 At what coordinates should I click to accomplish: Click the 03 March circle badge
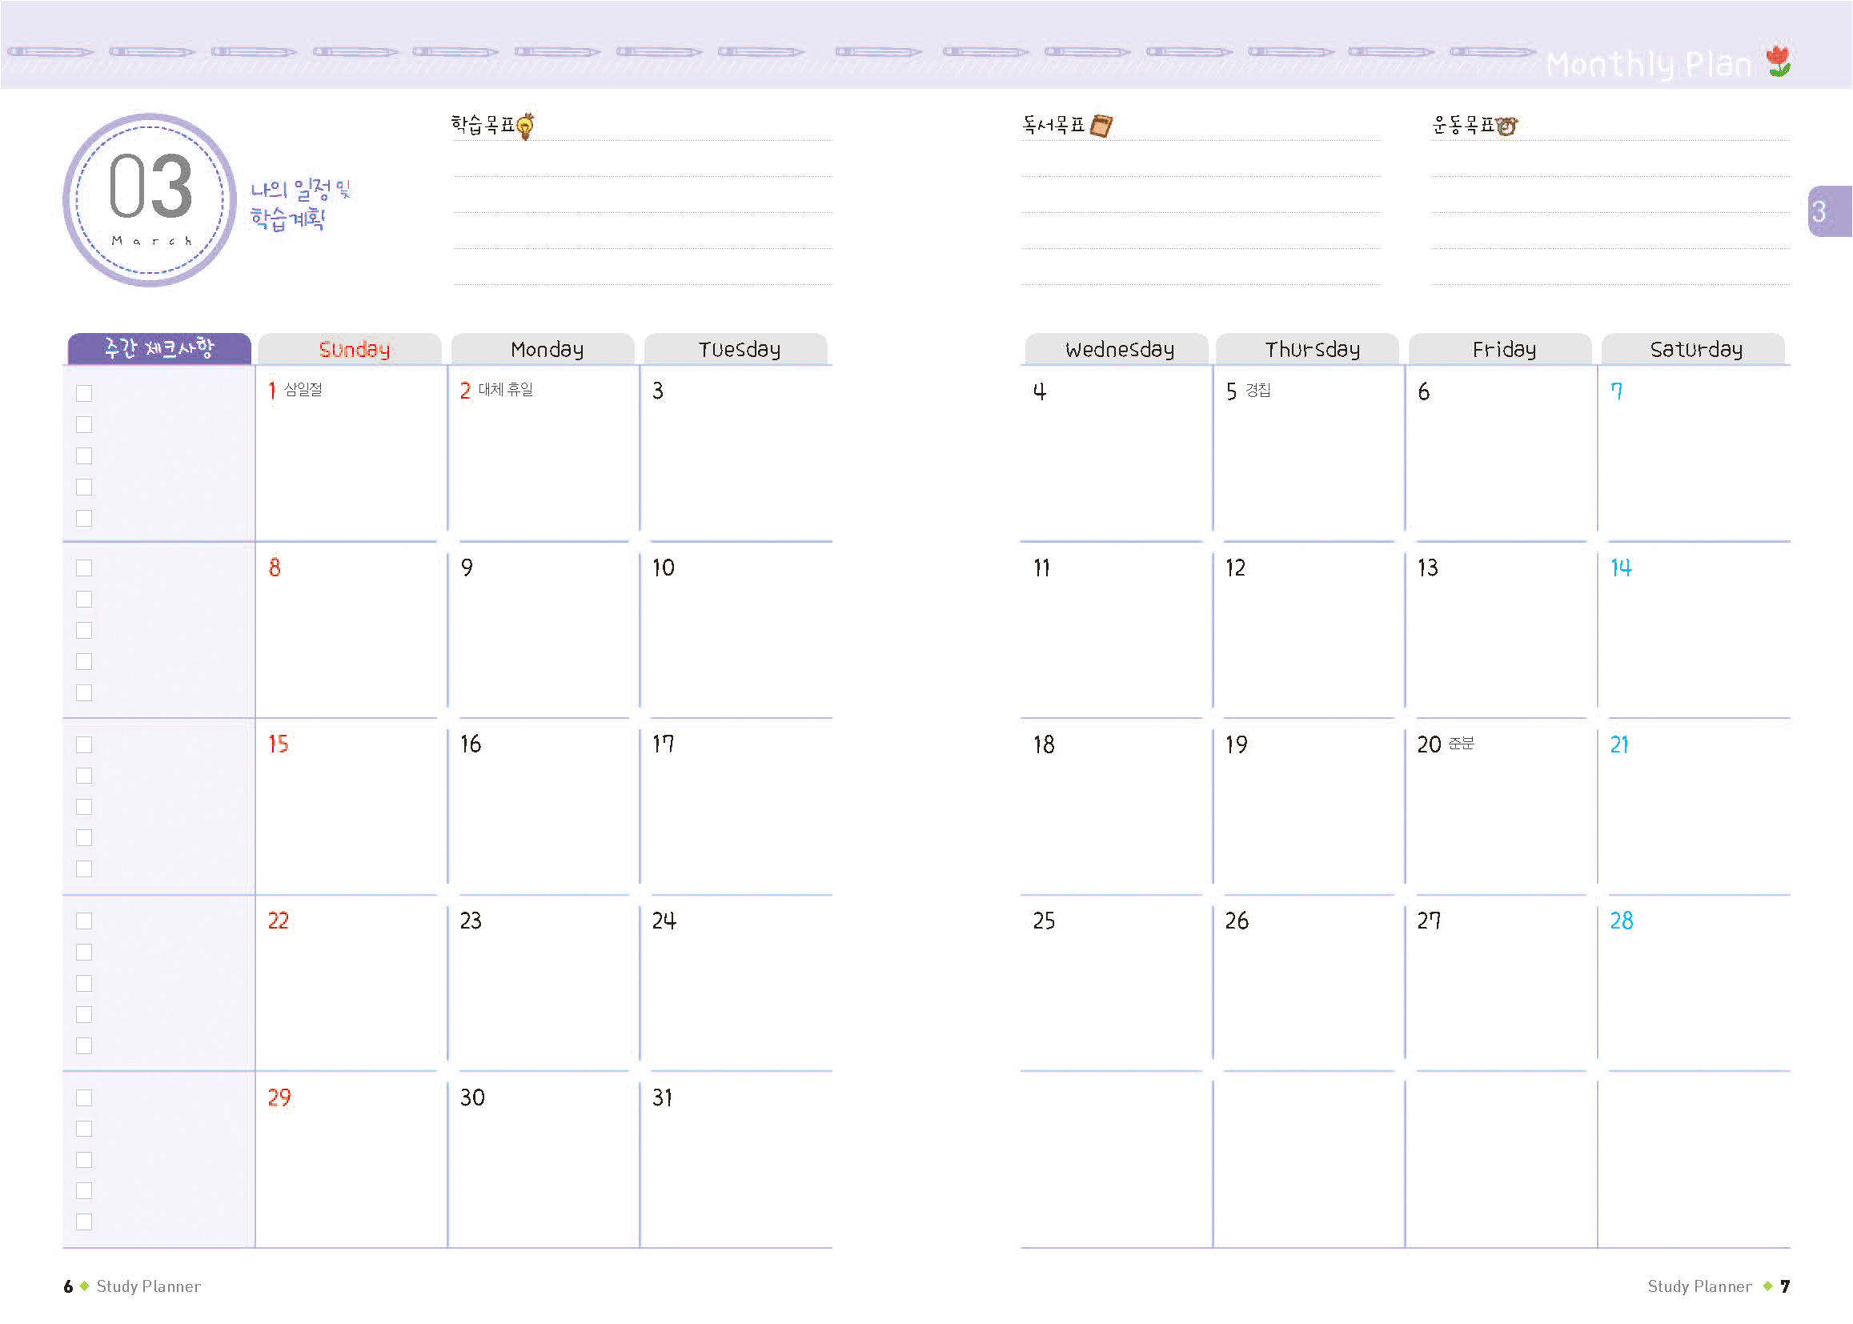(x=150, y=200)
